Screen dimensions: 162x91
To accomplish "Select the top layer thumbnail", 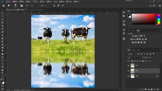I will [x=132, y=66].
